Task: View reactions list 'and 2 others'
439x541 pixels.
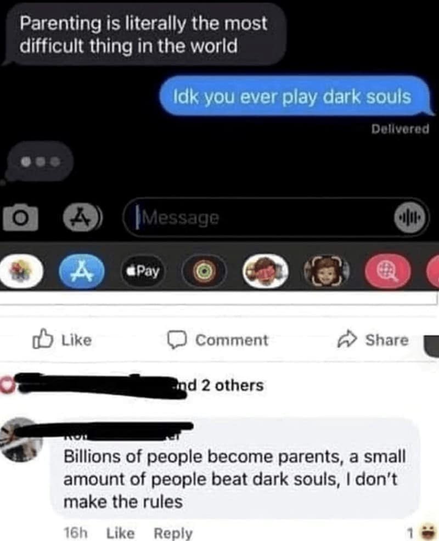Action: click(219, 385)
